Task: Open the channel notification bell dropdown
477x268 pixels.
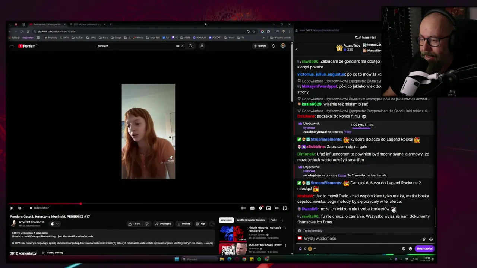Action: point(54,224)
